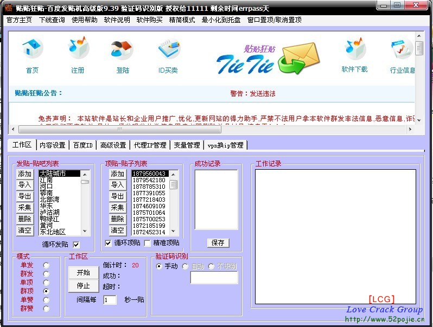This screenshot has width=433, height=327.
Task: Click web panel horizontal scrollbar thumb
Action: (x=120, y=129)
